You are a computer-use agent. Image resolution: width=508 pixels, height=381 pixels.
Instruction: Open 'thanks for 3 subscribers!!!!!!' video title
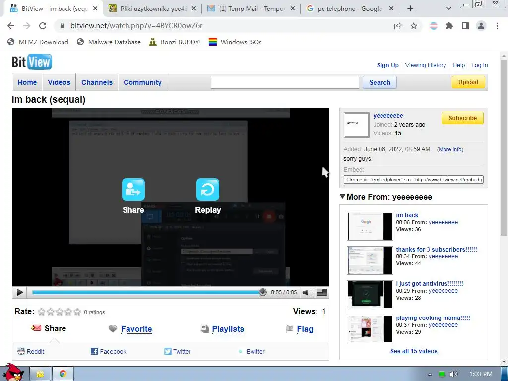(437, 249)
